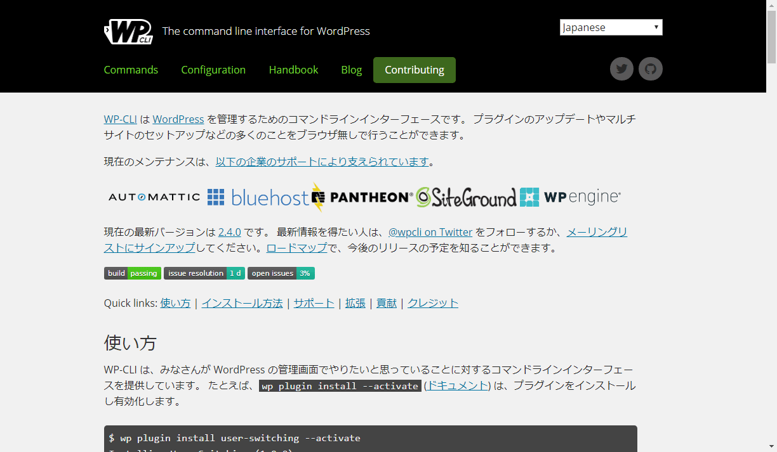The height and width of the screenshot is (452, 777).
Task: Open the ドキュメント link
Action: (x=458, y=385)
